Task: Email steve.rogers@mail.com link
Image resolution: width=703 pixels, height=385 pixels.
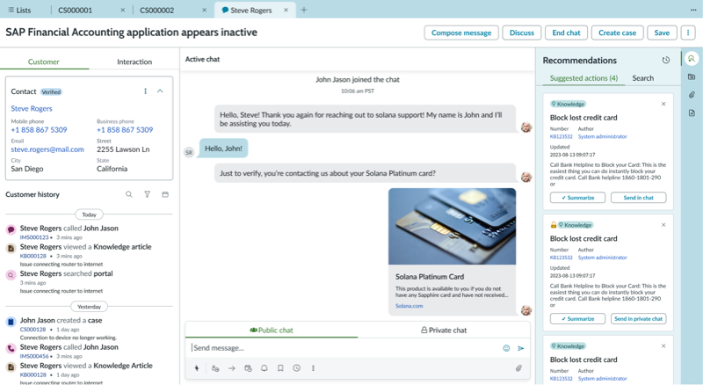Action: pyautogui.click(x=47, y=149)
